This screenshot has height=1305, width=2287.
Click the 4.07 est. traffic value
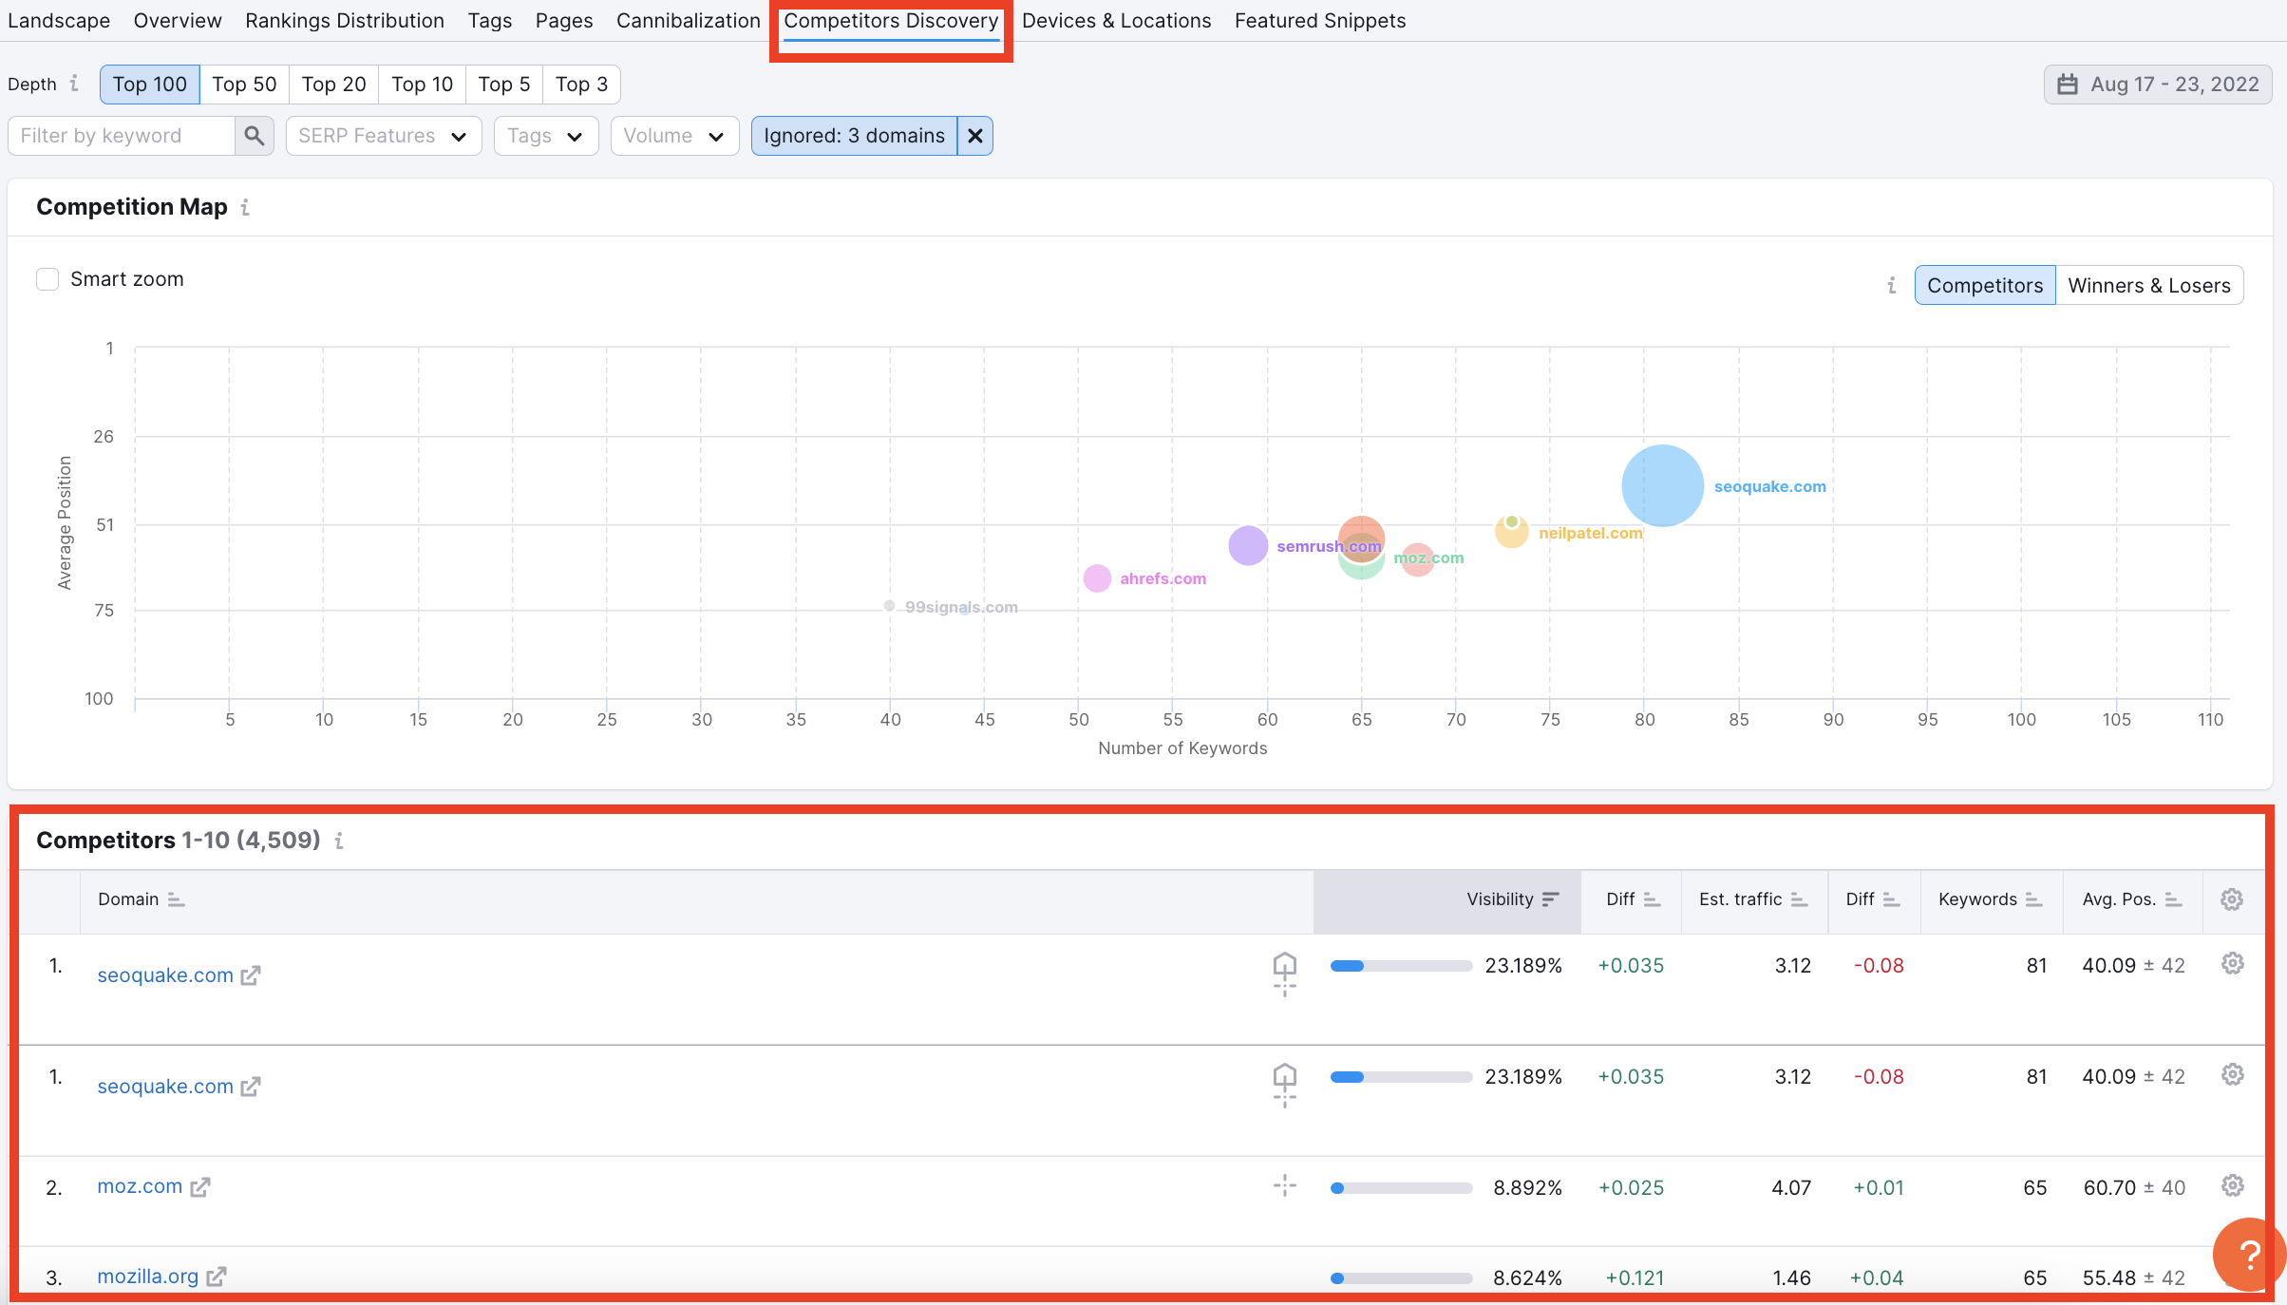[1791, 1188]
